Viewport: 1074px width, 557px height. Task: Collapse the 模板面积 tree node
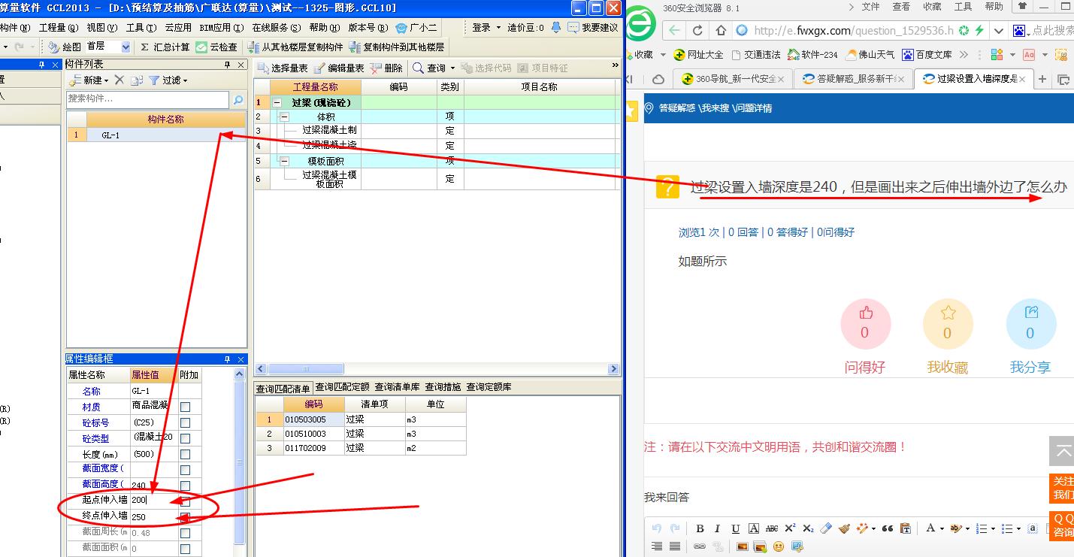point(284,161)
